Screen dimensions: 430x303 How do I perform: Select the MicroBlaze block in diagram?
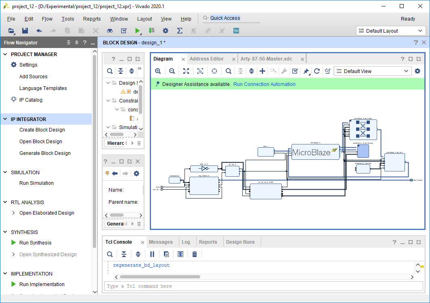315,152
